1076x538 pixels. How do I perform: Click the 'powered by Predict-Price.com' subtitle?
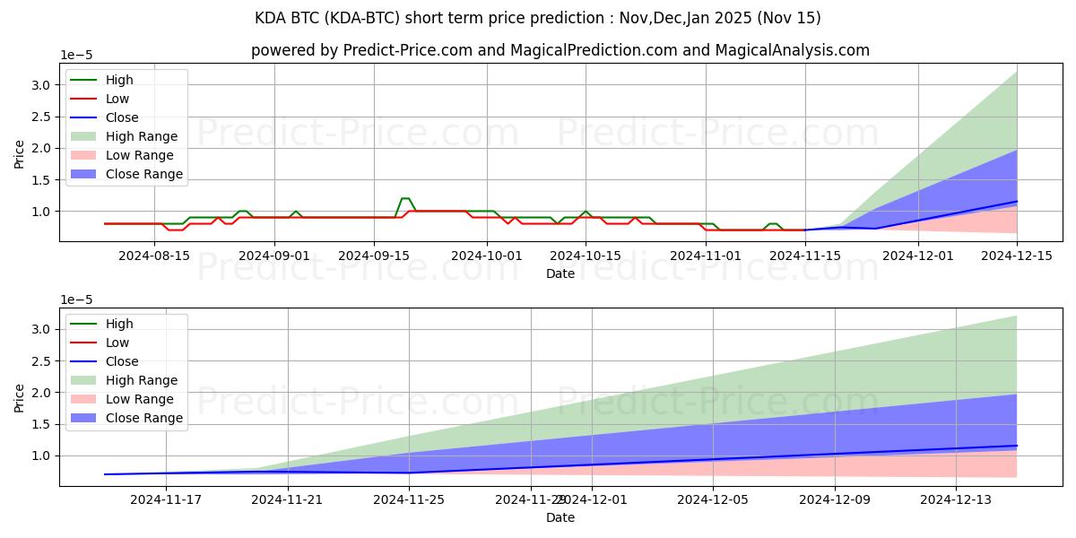pos(560,50)
